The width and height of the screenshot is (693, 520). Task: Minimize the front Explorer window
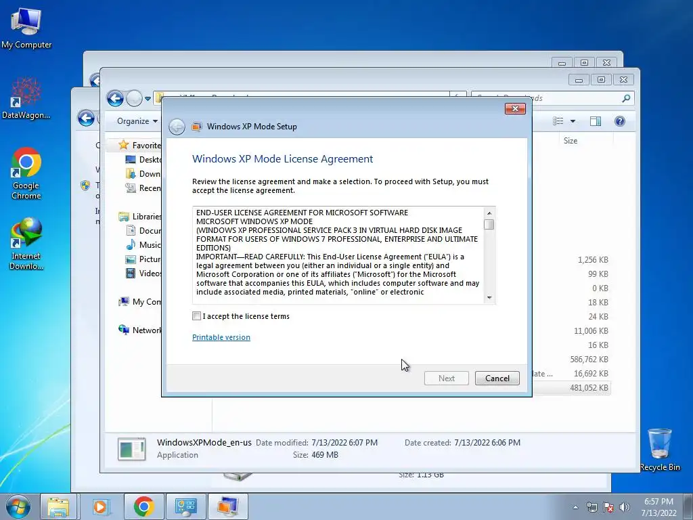point(579,80)
